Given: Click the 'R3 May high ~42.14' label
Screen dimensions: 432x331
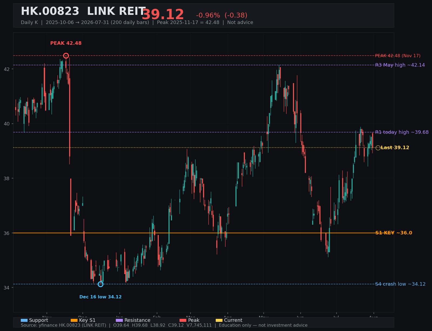Looking at the screenshot, I should 400,65.
